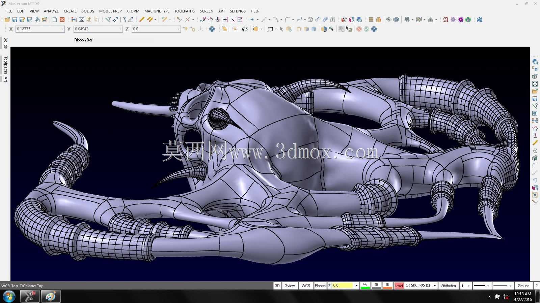Click the red Level button
This screenshot has width=540, height=303.
point(399,285)
